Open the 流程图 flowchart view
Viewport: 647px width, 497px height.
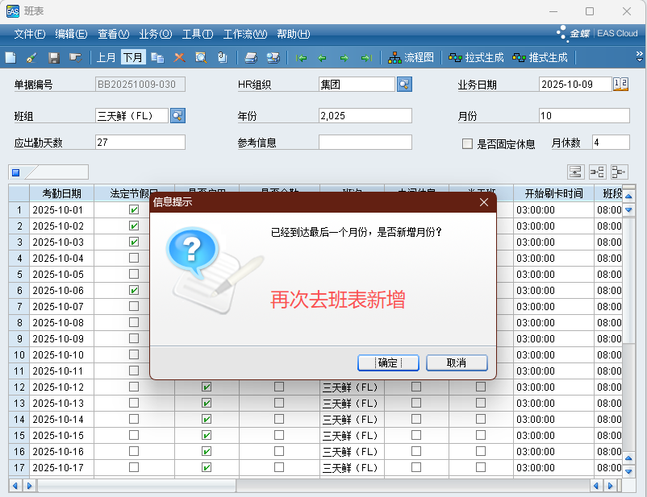[411, 57]
